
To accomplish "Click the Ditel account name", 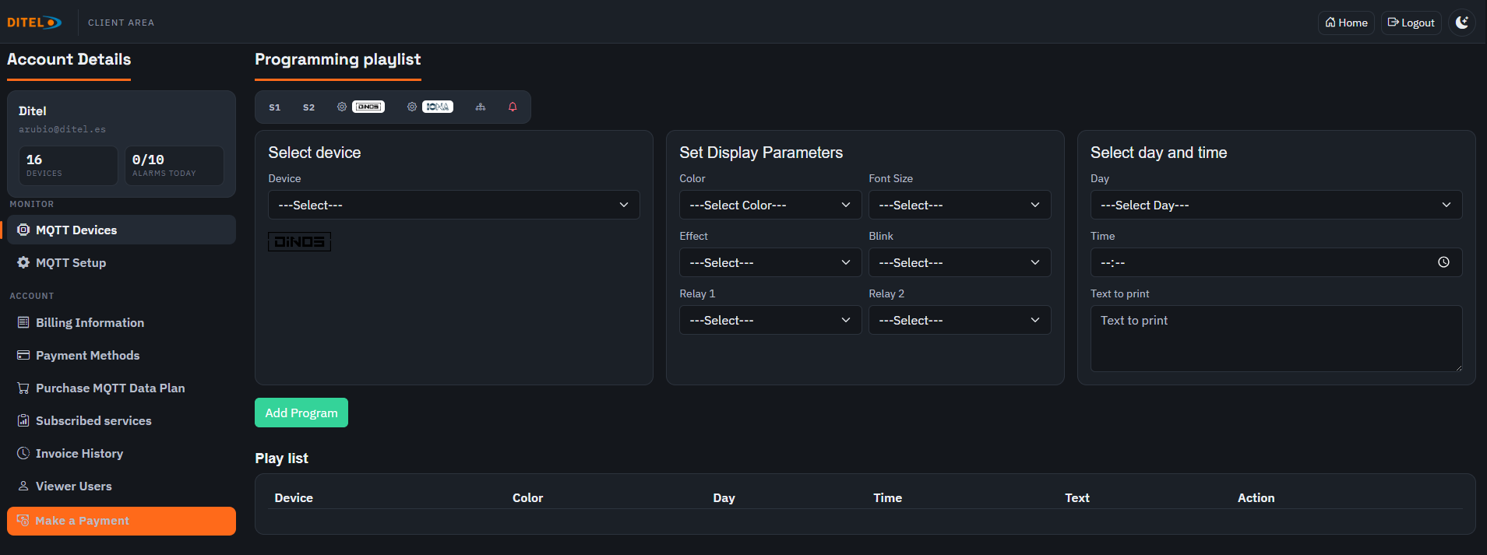I will pos(33,111).
